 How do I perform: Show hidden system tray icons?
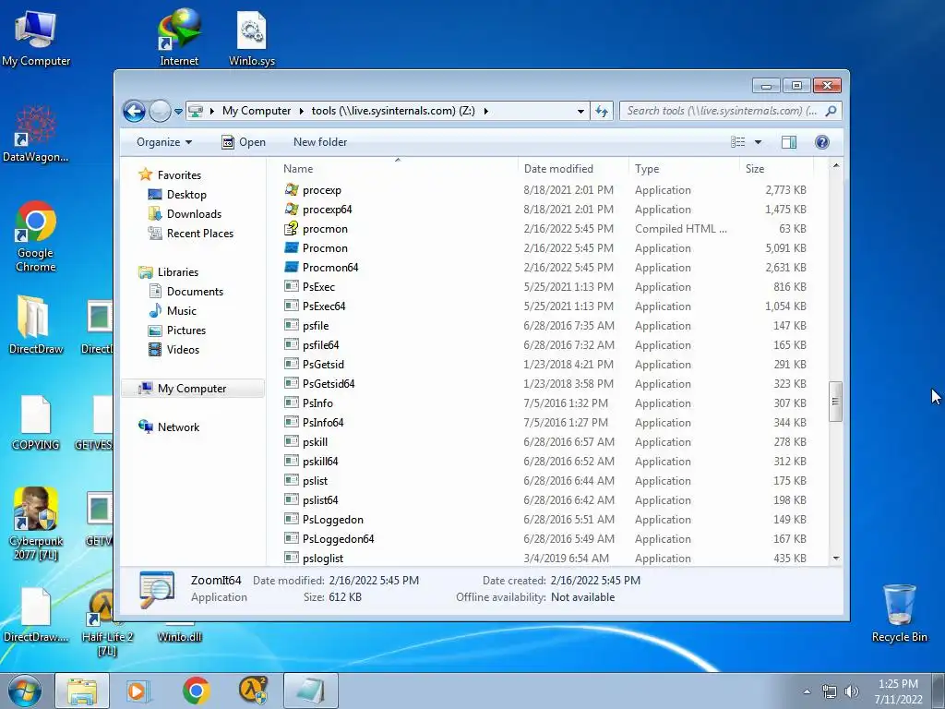pyautogui.click(x=807, y=691)
